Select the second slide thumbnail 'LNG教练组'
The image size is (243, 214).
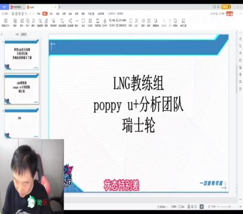pos(21,89)
